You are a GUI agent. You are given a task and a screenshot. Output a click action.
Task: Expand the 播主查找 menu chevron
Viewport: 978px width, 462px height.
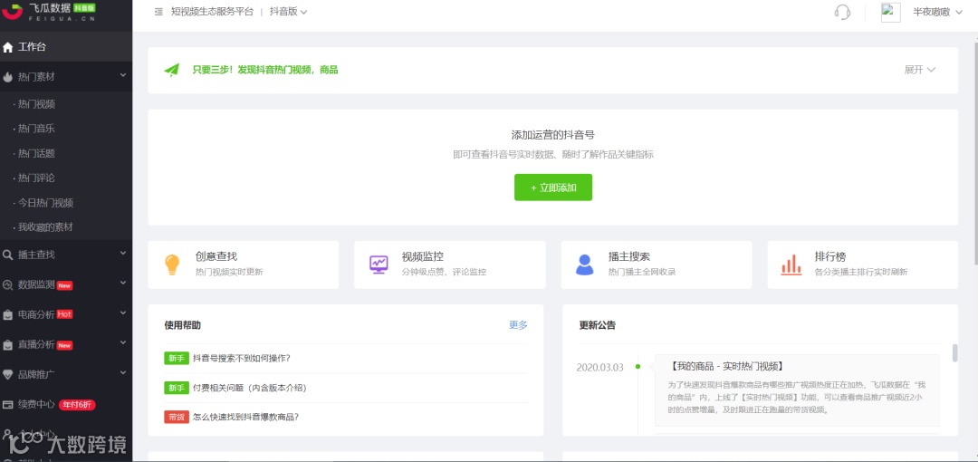123,254
